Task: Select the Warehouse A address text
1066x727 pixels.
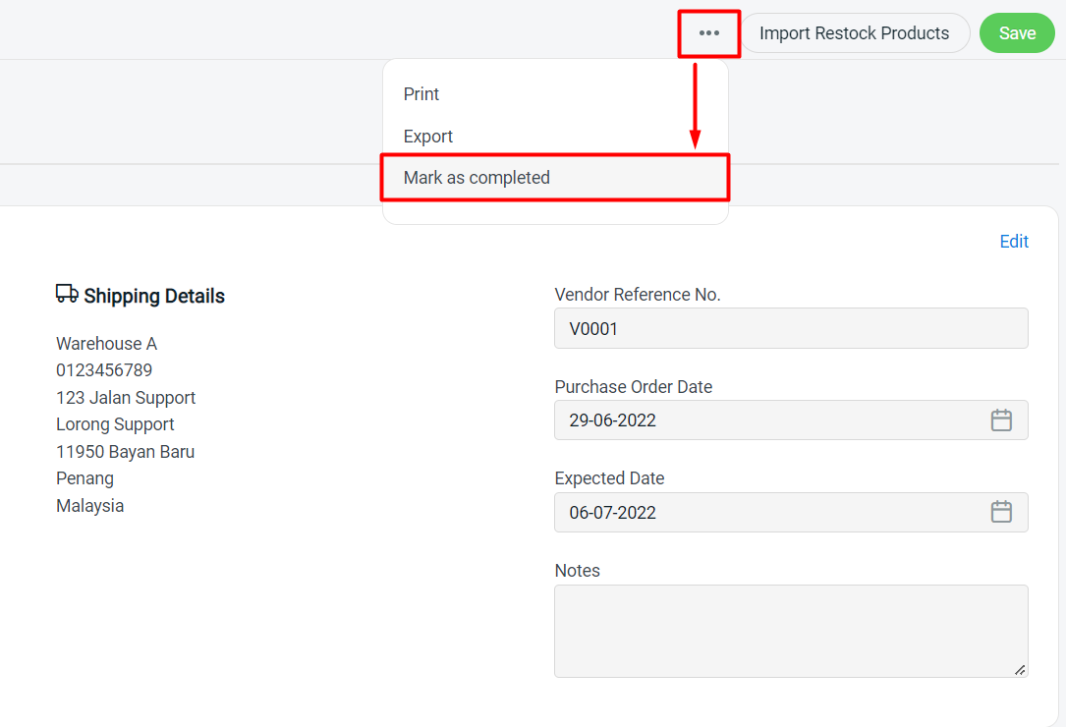Action: coord(106,343)
